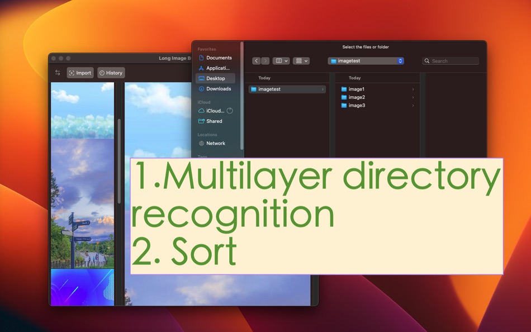Click the Applications icon in sidebar
This screenshot has width=531, height=332.
point(201,68)
